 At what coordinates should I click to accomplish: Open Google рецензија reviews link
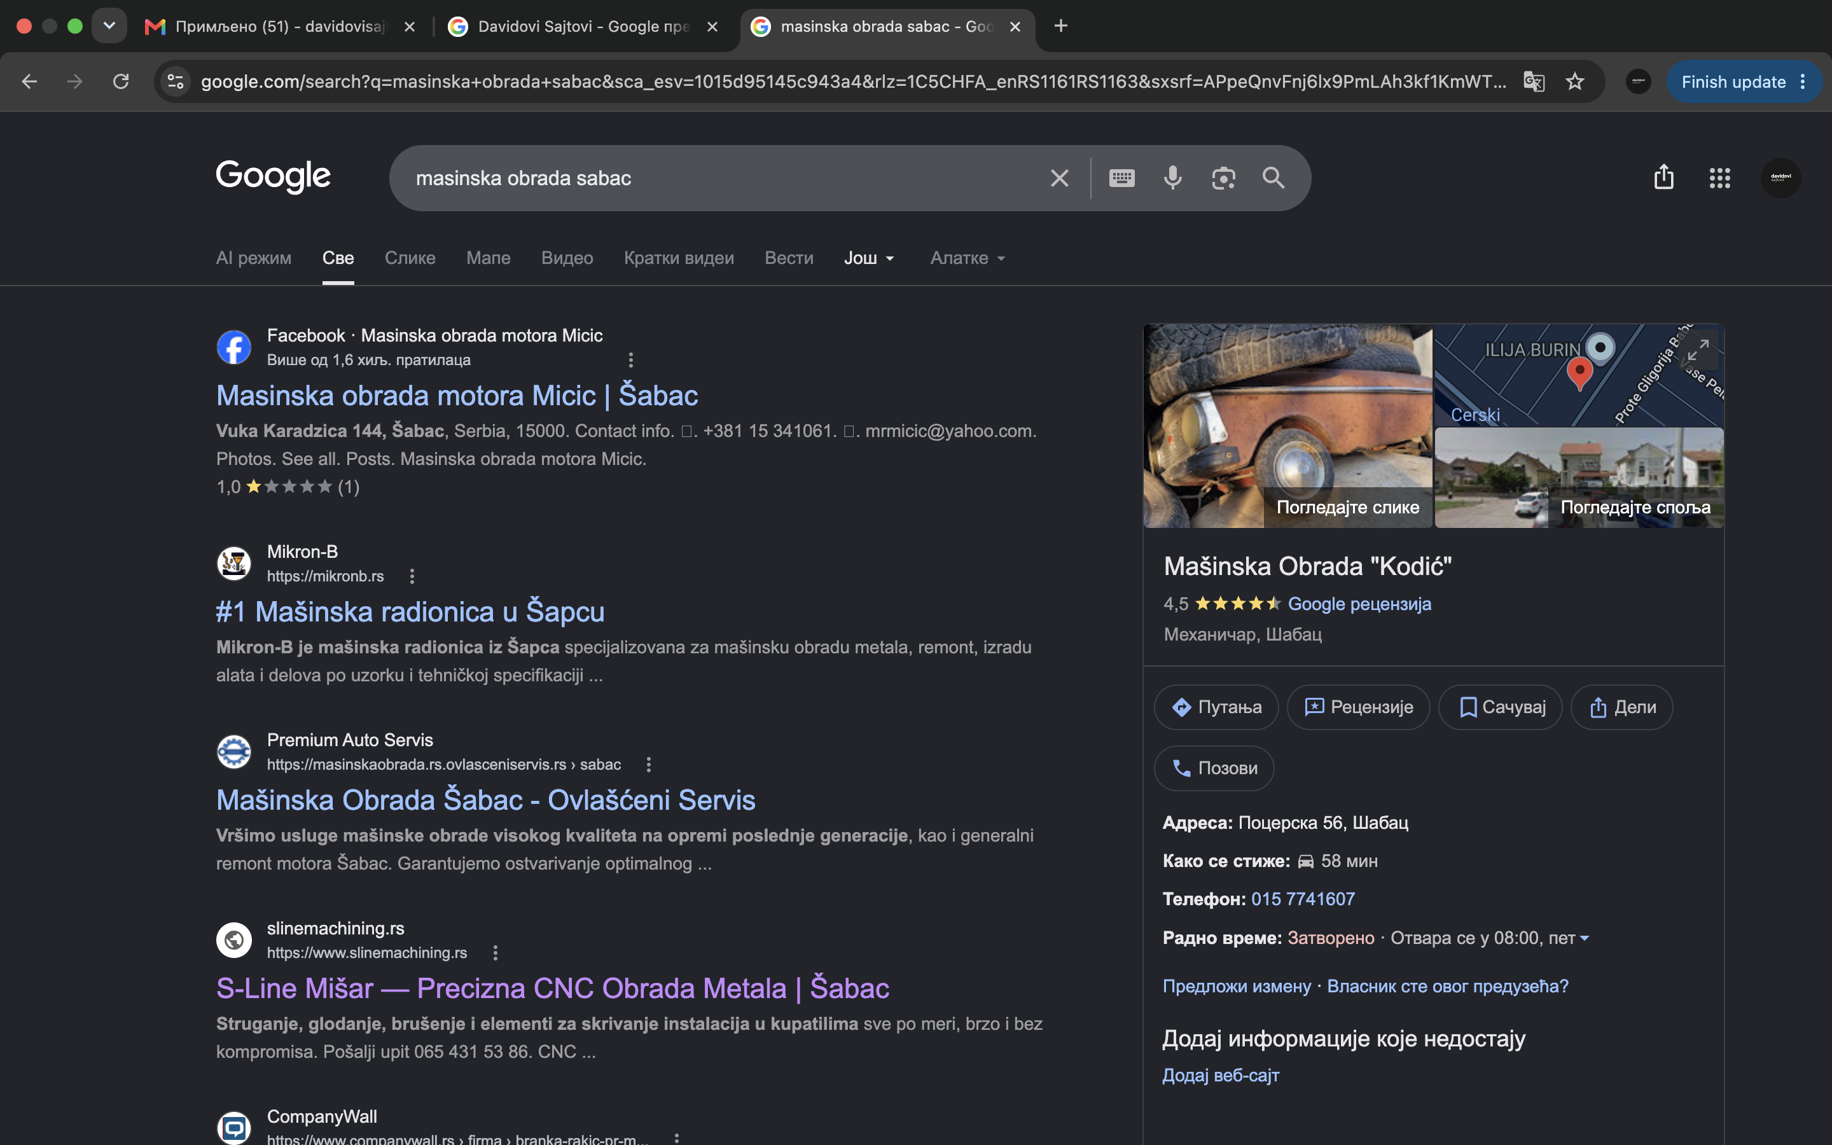click(1359, 604)
